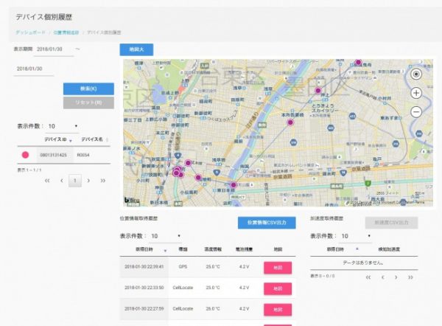442x326 pixels.
Task: Go to previous page in device list
Action: (x=60, y=180)
